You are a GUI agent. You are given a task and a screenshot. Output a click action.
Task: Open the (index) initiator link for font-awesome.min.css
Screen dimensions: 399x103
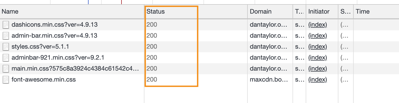318,79
